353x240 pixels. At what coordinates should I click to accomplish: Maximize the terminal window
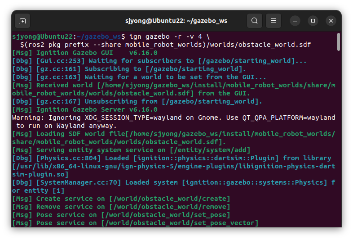[x=313, y=21]
